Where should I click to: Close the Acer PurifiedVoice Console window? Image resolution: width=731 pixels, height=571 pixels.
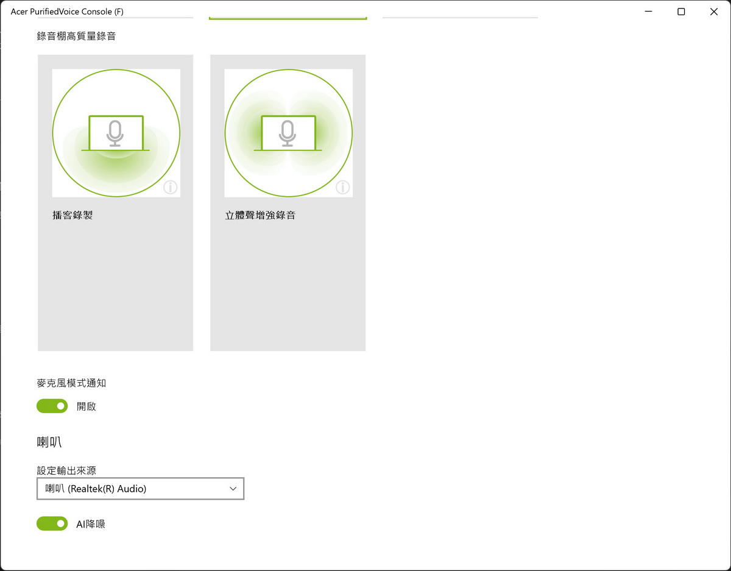tap(713, 12)
